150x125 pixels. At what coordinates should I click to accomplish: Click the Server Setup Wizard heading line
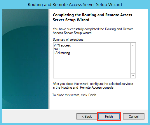coord(71,20)
